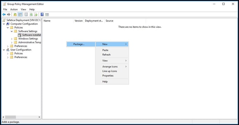Click the 'Adds a package.' status bar text
This screenshot has height=125, width=239.
pos(10,122)
